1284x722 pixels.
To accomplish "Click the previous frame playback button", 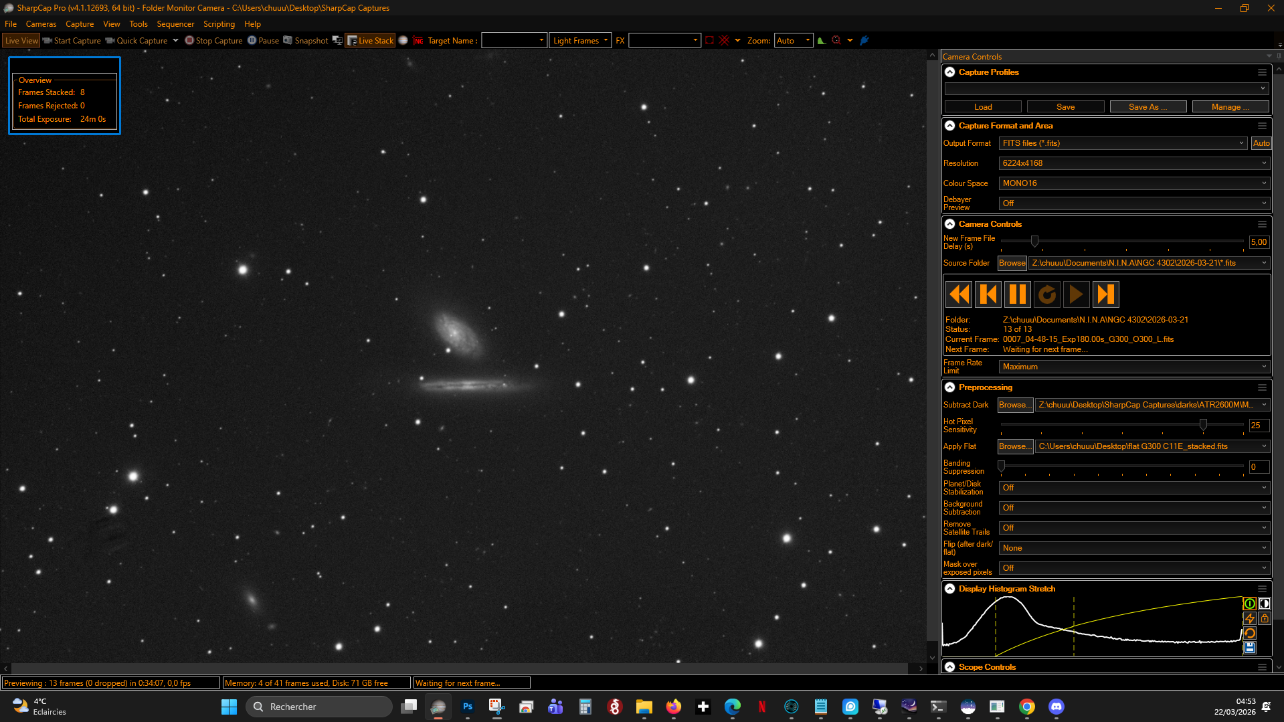I will coord(988,294).
